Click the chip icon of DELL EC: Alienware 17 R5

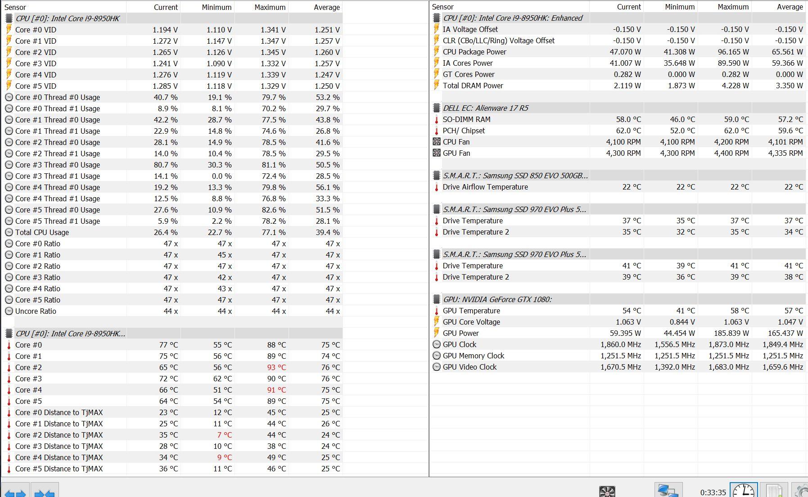[436, 108]
